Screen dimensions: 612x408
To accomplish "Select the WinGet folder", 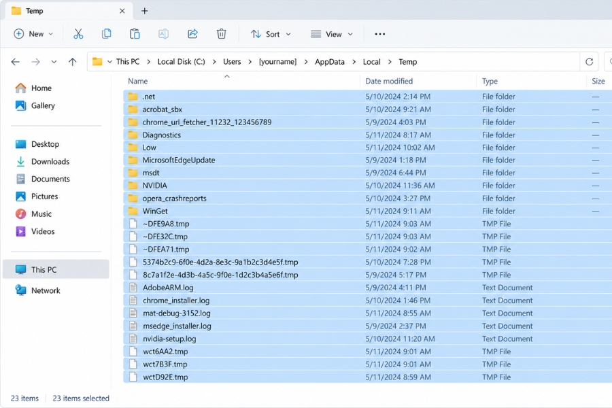I will point(367,211).
